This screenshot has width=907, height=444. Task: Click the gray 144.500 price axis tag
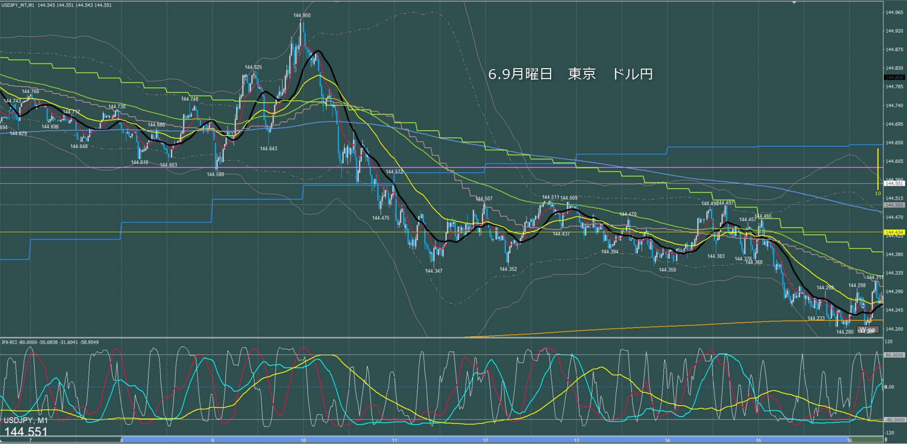pos(895,205)
